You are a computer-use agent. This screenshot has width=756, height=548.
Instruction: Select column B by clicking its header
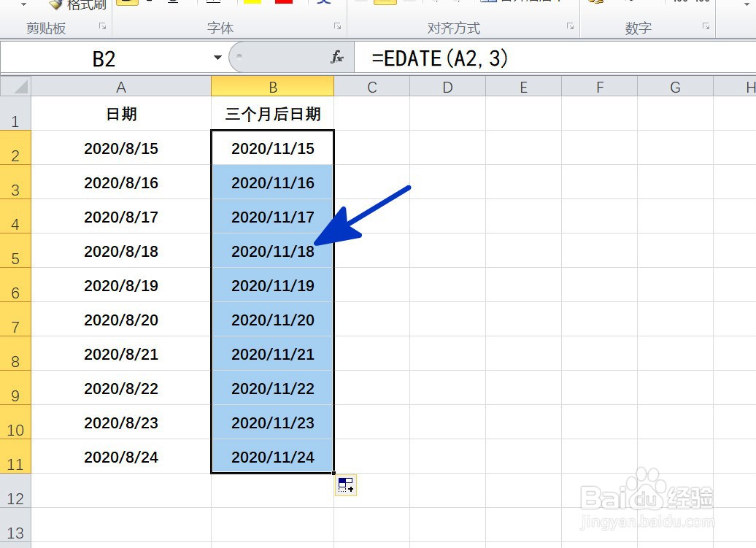pyautogui.click(x=272, y=85)
